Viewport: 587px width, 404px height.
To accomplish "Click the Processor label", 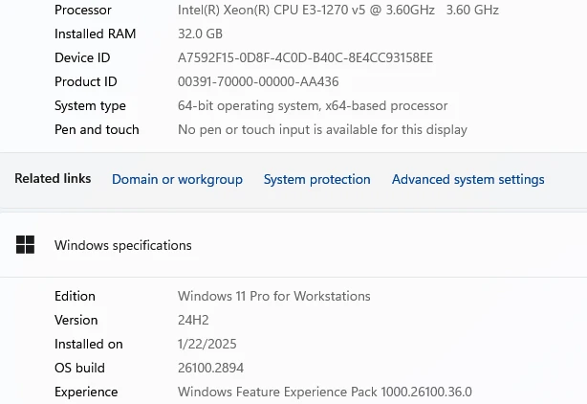I will (83, 10).
